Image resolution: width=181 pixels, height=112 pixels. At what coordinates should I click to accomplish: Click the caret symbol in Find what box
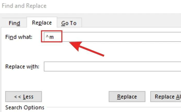[47, 37]
